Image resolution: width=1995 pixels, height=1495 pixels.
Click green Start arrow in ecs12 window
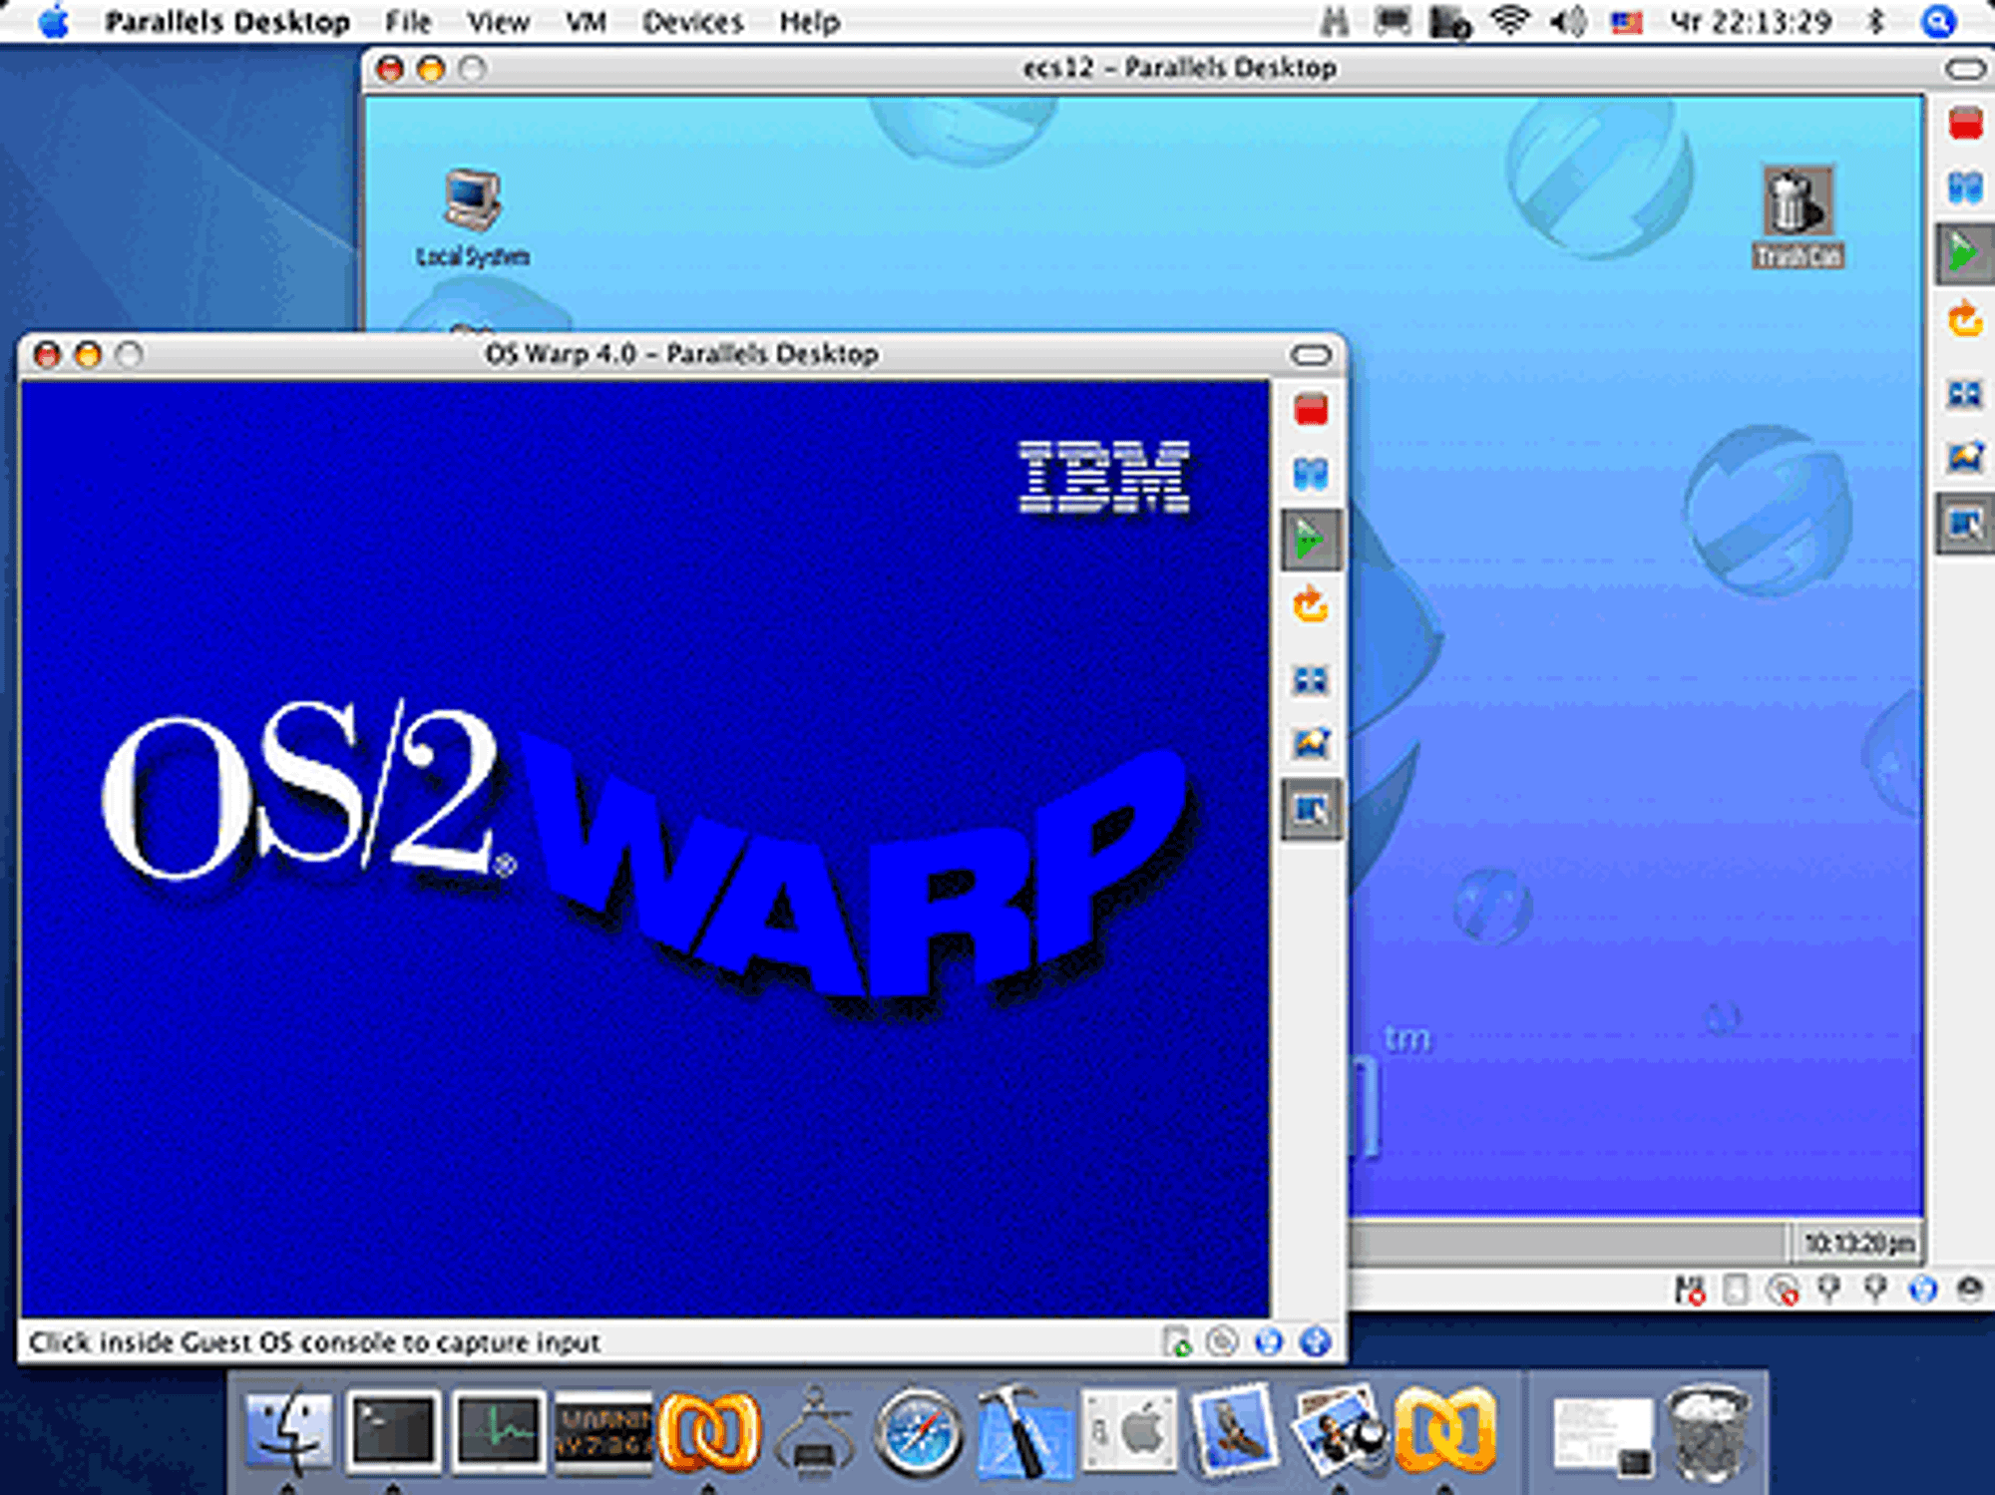[x=1964, y=253]
